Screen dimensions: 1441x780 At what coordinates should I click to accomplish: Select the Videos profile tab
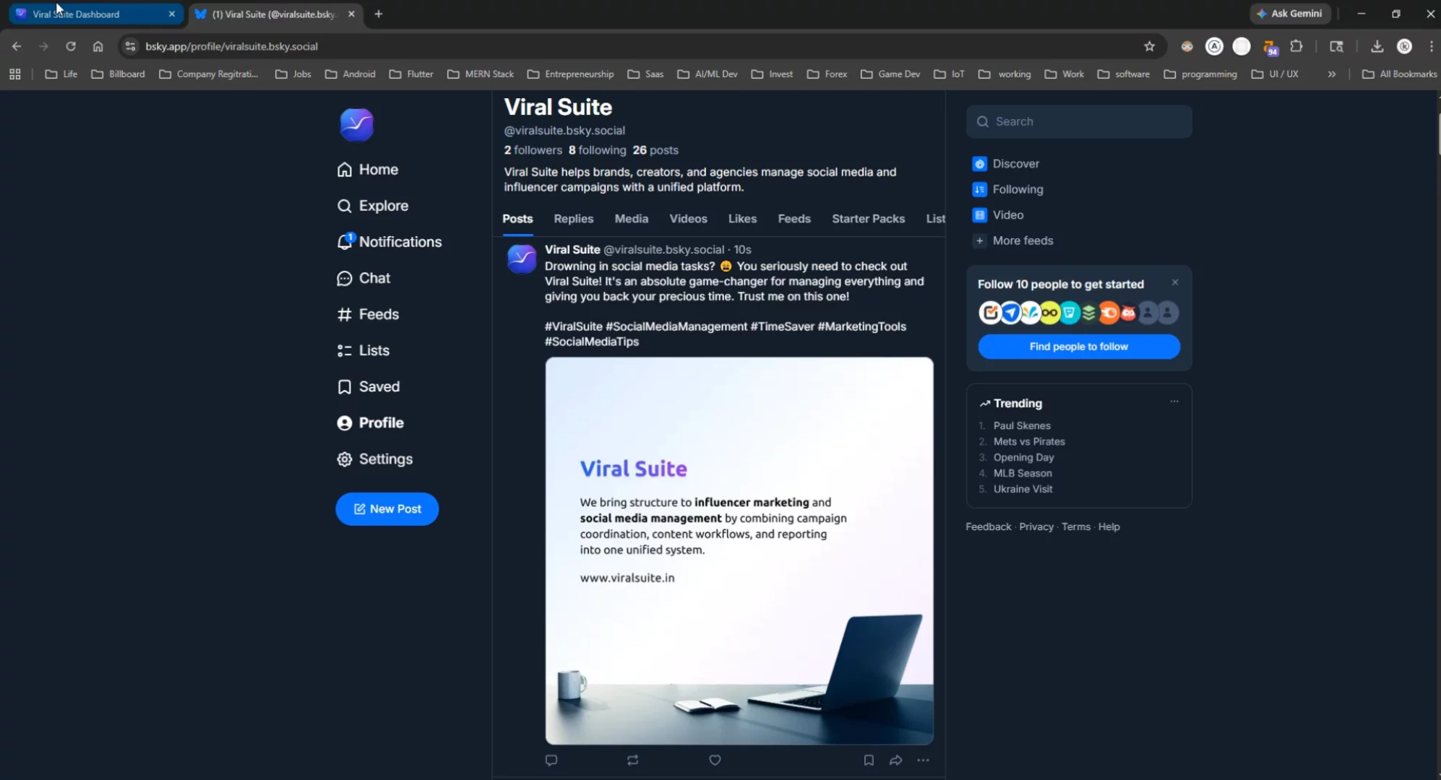point(688,219)
